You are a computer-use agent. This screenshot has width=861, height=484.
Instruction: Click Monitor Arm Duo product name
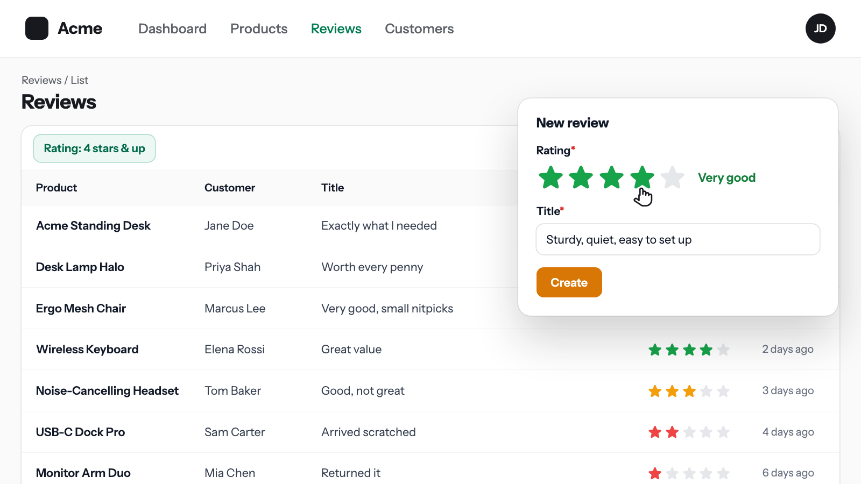coord(83,473)
